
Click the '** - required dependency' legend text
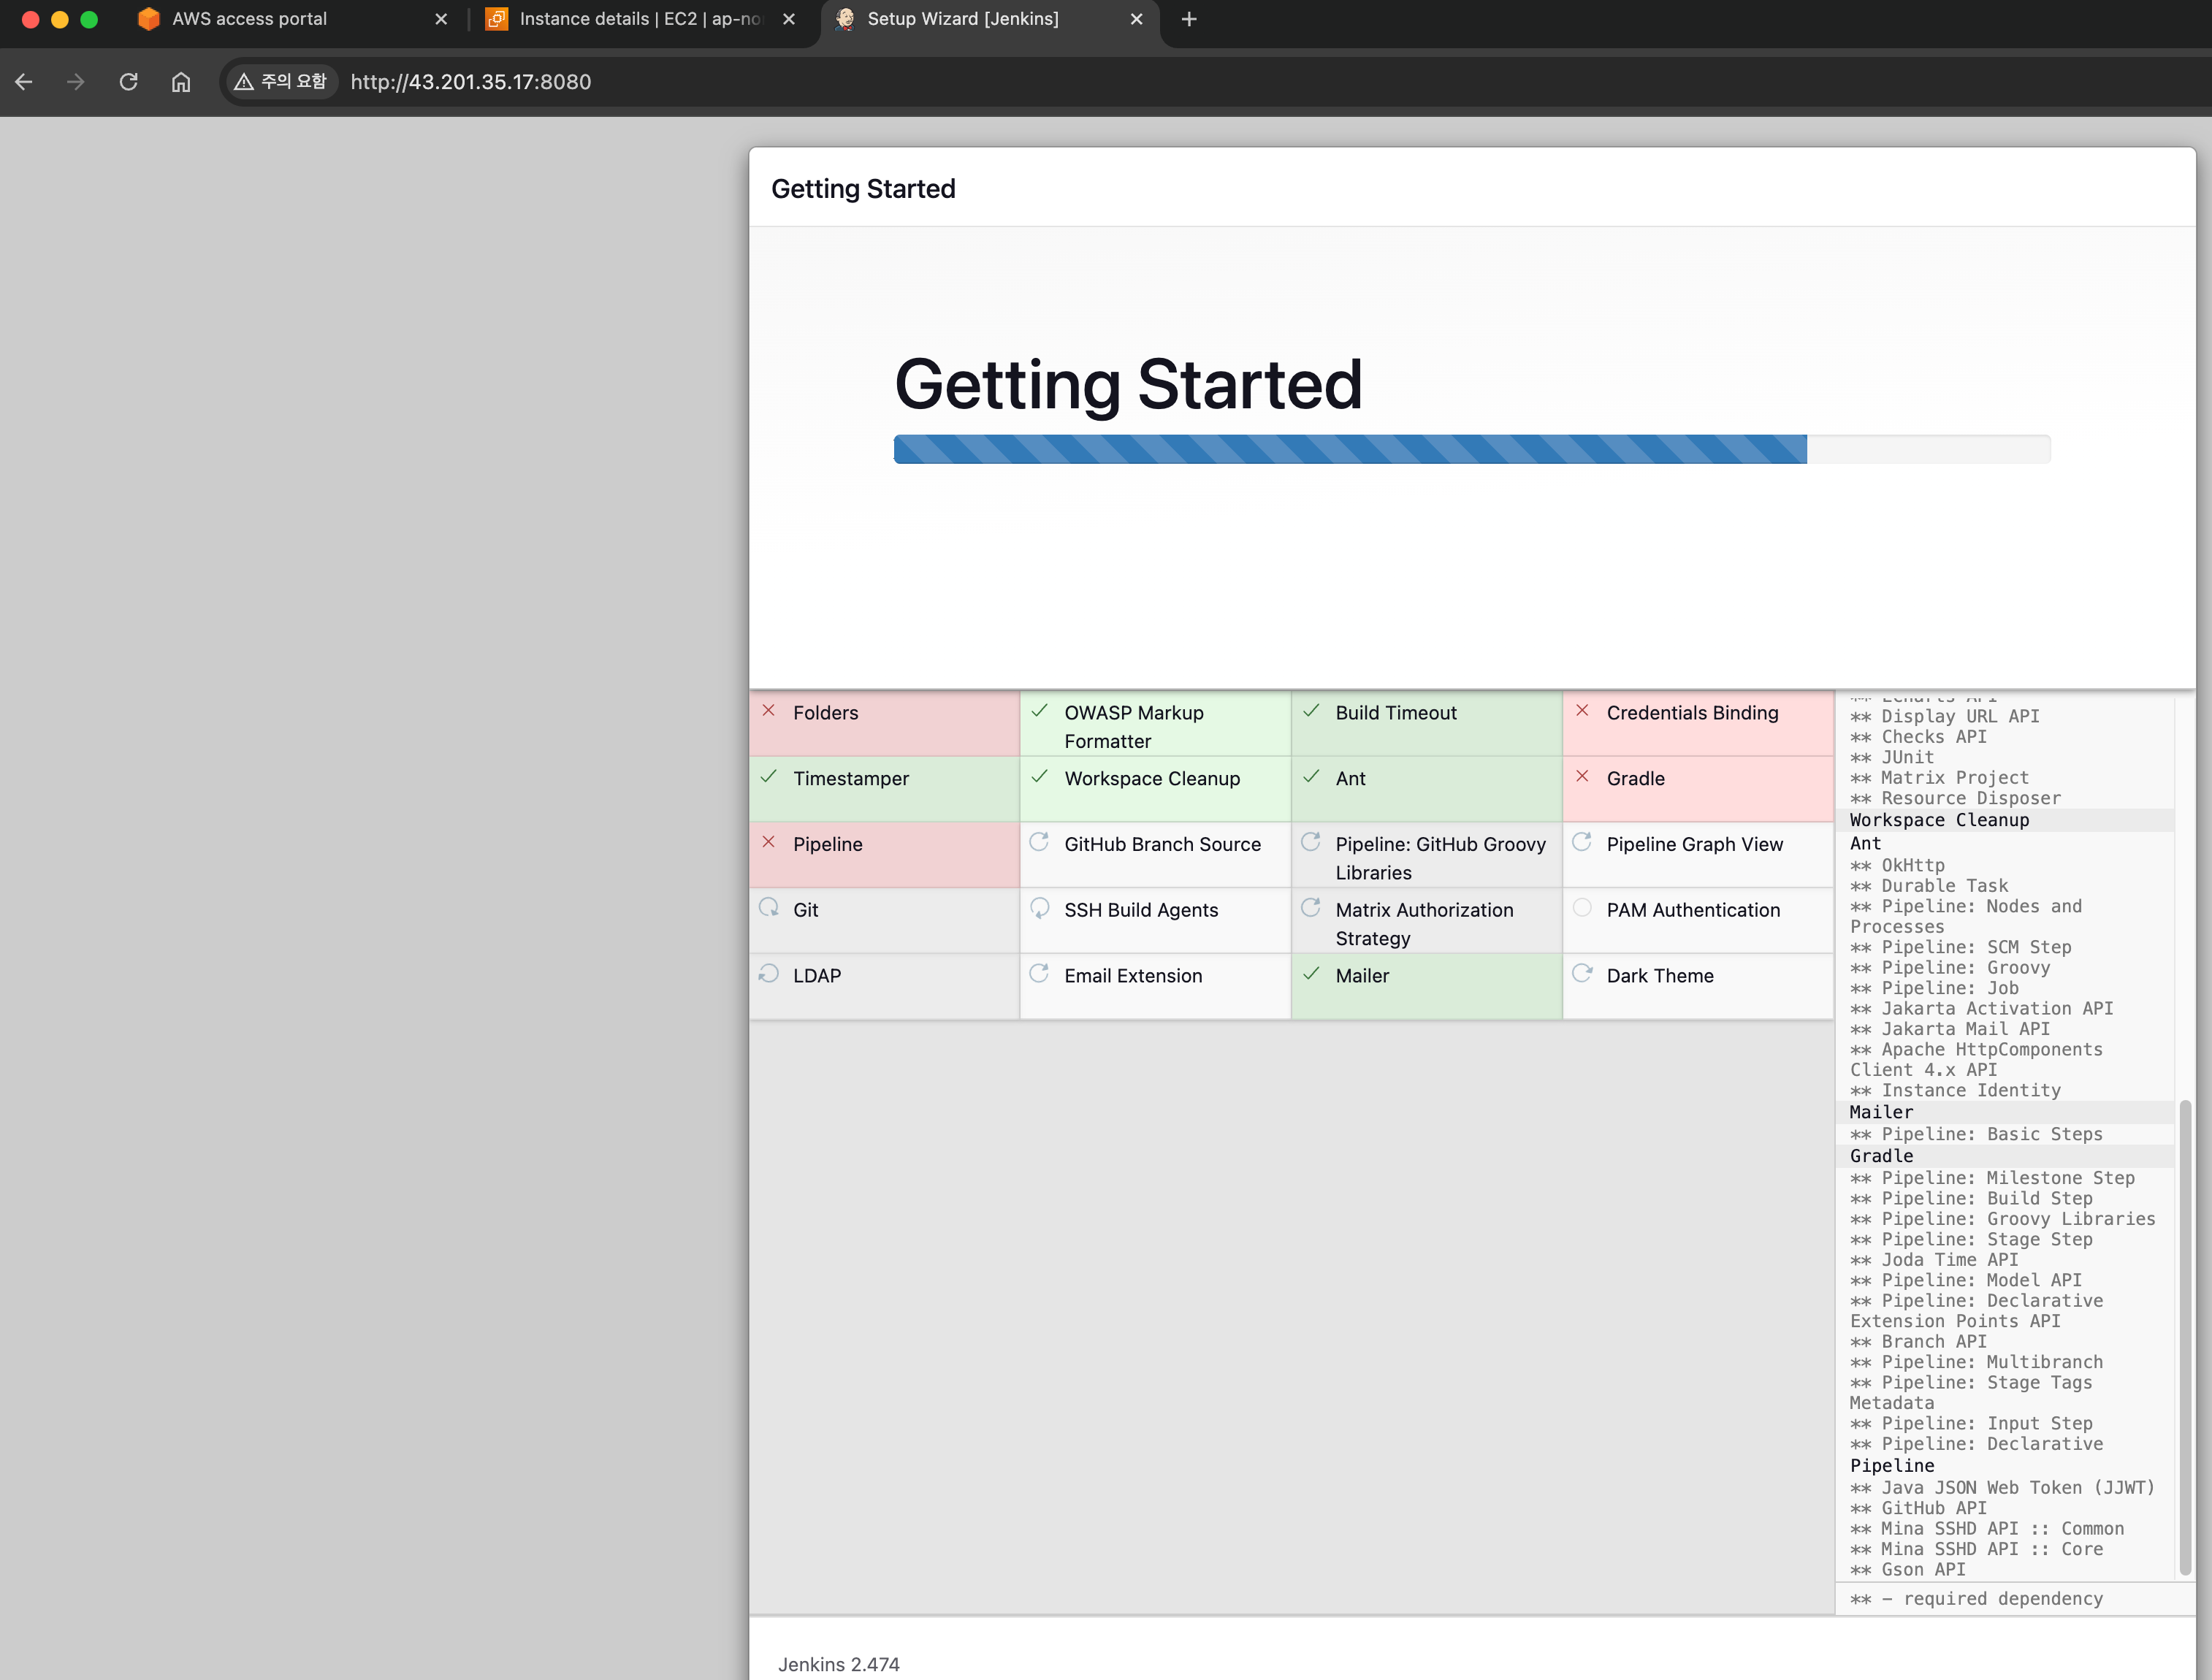pos(1976,1599)
